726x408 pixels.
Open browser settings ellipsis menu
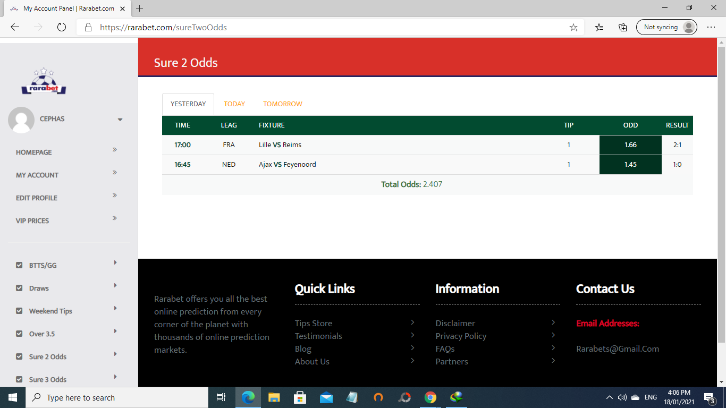(x=711, y=27)
